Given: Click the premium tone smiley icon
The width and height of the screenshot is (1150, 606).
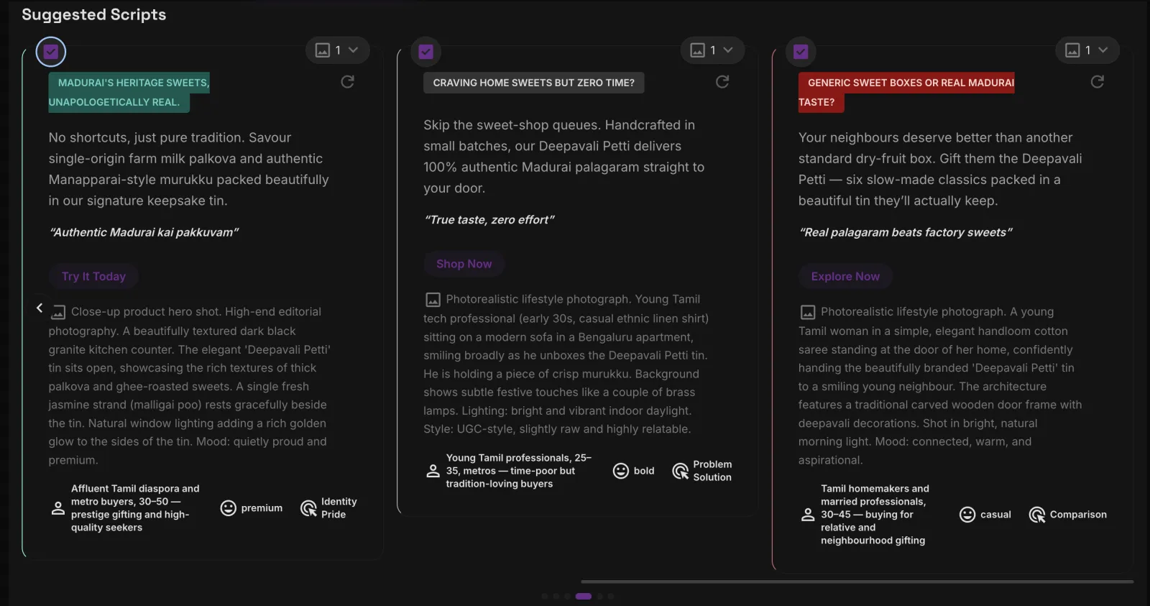Looking at the screenshot, I should click(228, 508).
